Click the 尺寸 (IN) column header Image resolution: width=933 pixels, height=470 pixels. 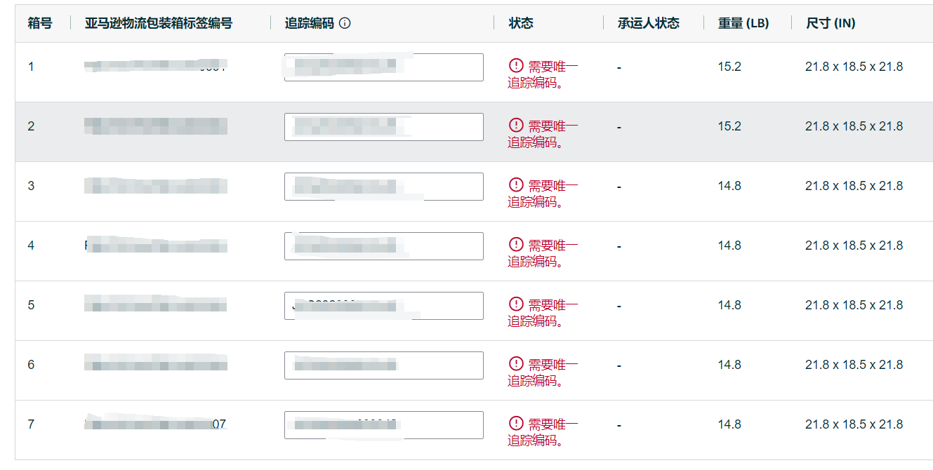tap(831, 23)
